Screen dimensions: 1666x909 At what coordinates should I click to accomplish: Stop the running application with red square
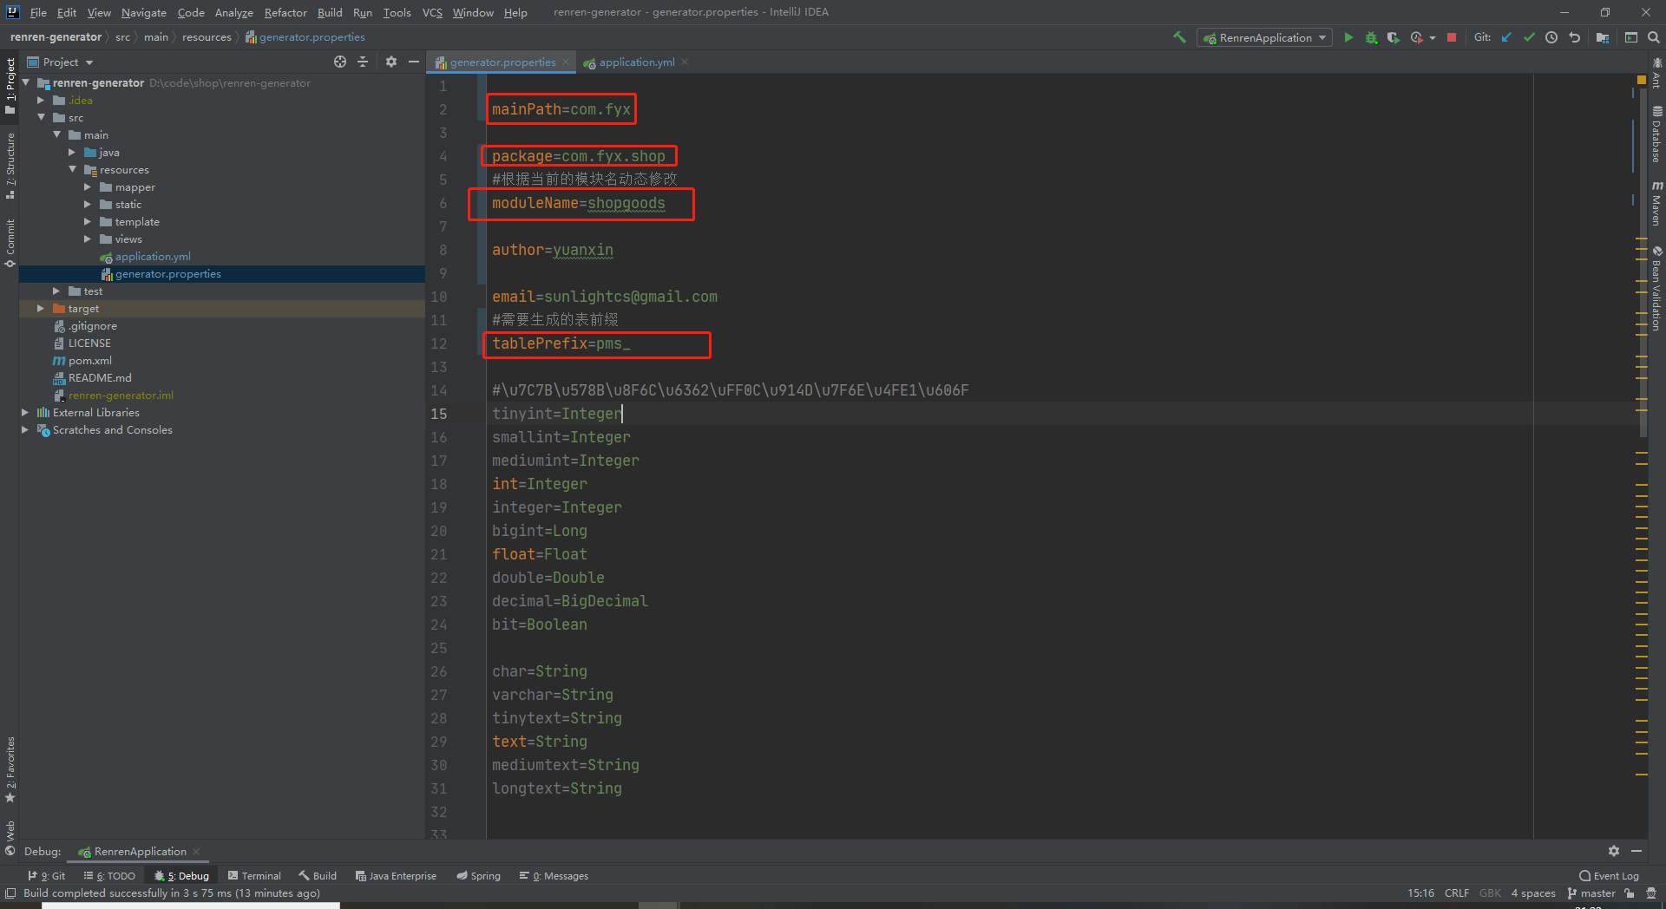coord(1452,37)
